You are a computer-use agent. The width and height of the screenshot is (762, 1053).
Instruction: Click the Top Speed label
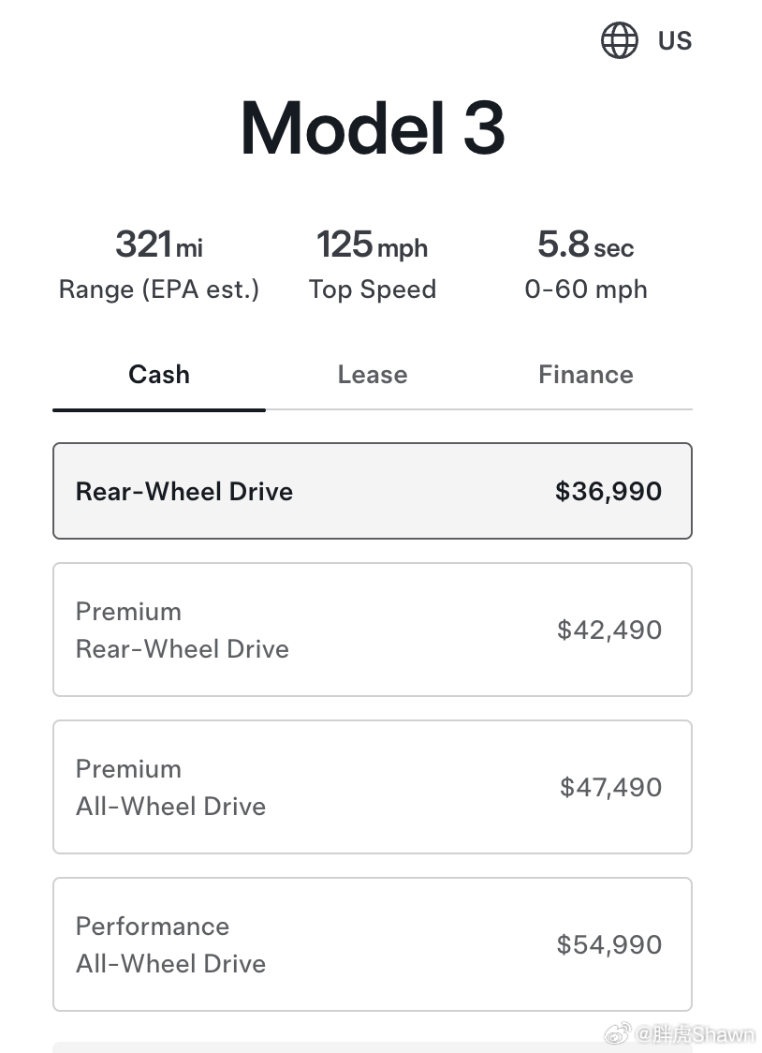373,289
